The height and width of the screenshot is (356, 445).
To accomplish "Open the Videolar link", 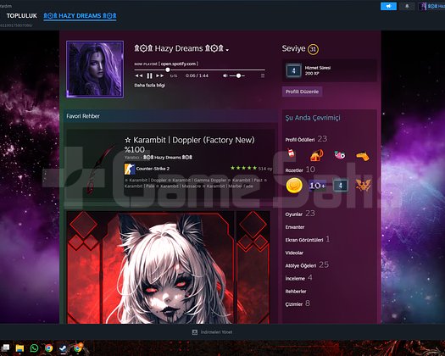I will pyautogui.click(x=294, y=253).
